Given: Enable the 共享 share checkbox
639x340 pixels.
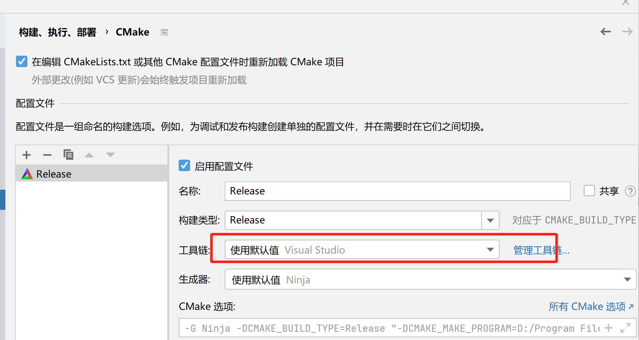Looking at the screenshot, I should click(589, 190).
